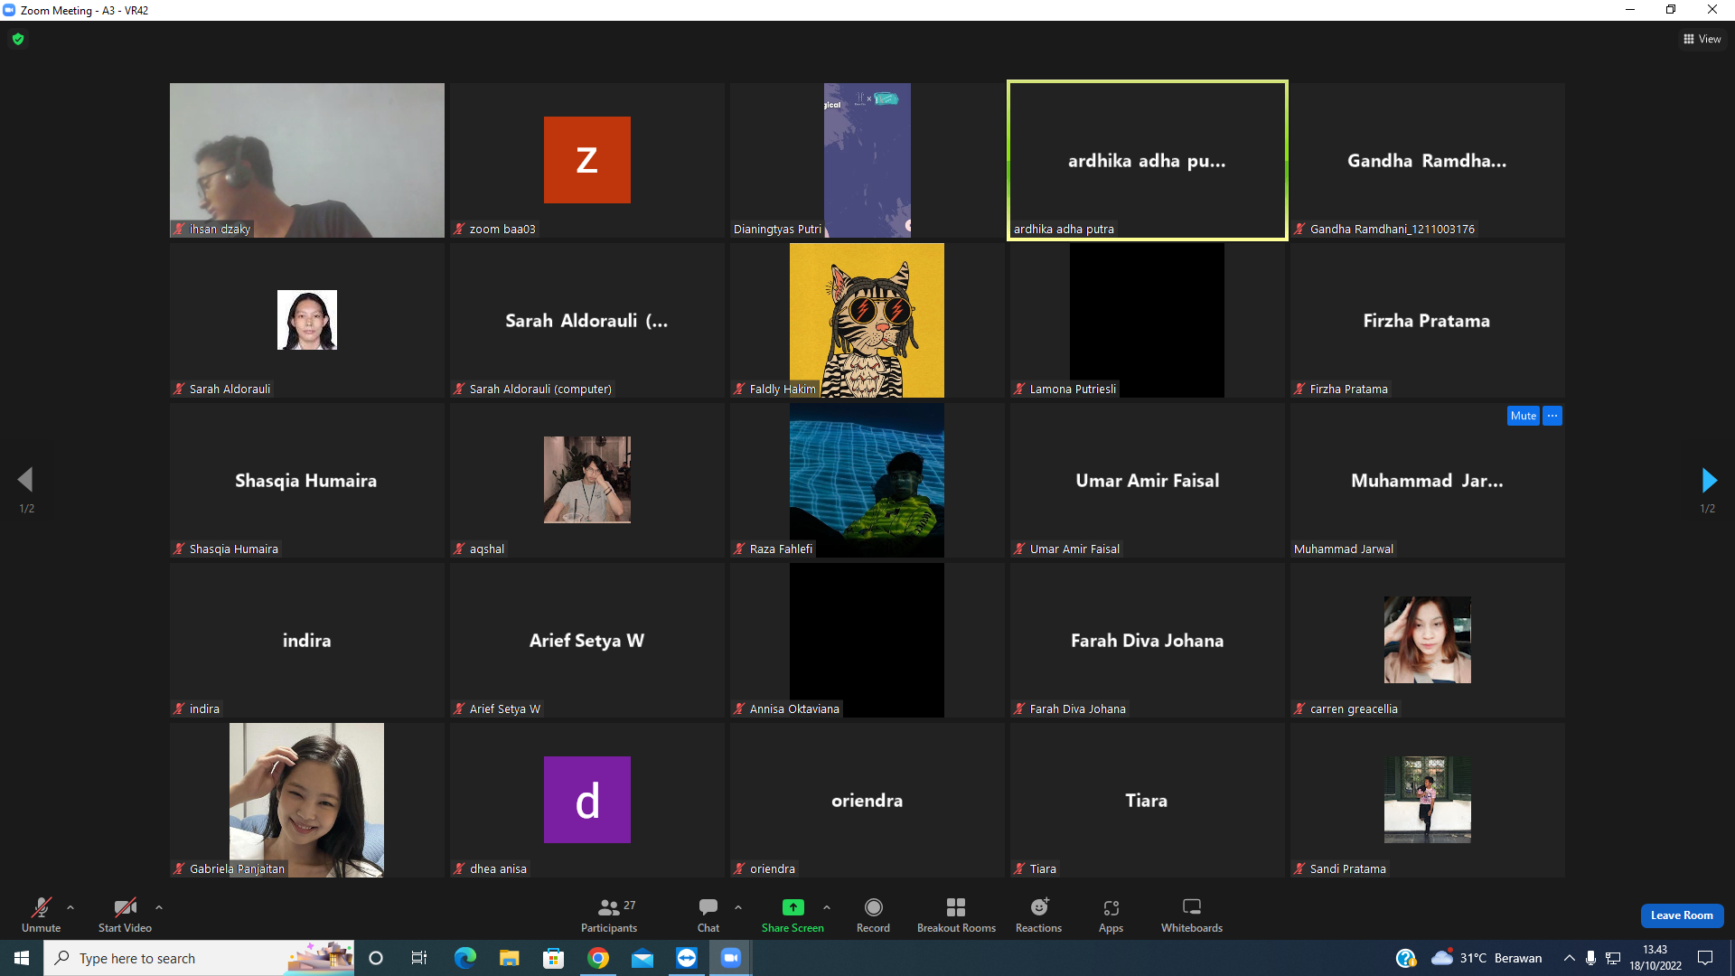Screen dimensions: 1735x976
Task: Select Faldly Hakim's cat avatar tile
Action: tap(867, 320)
